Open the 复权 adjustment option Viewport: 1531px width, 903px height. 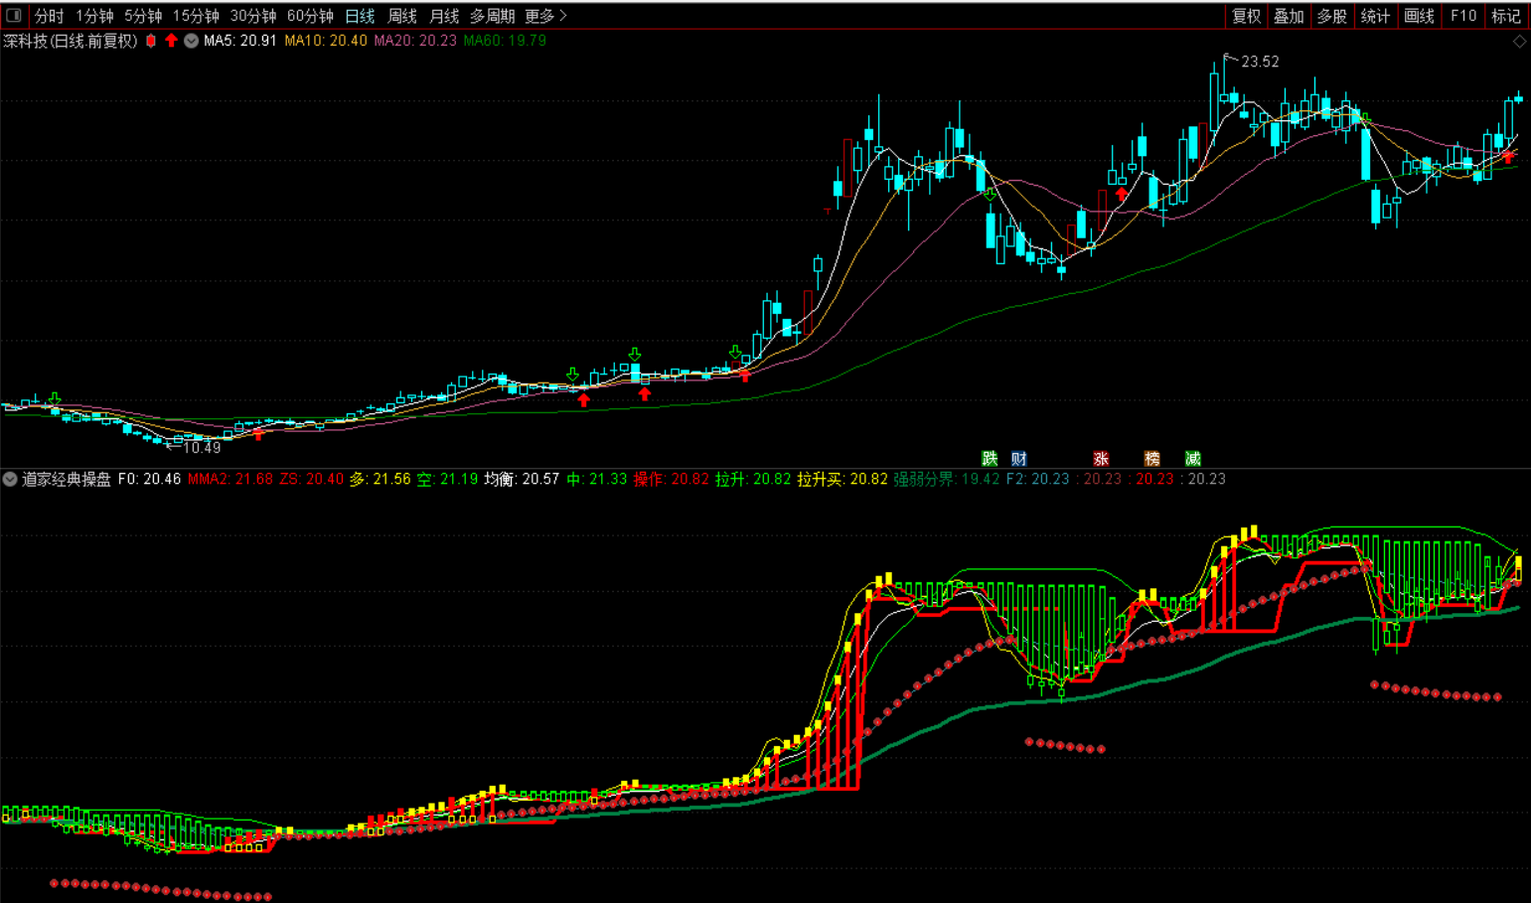pyautogui.click(x=1246, y=16)
